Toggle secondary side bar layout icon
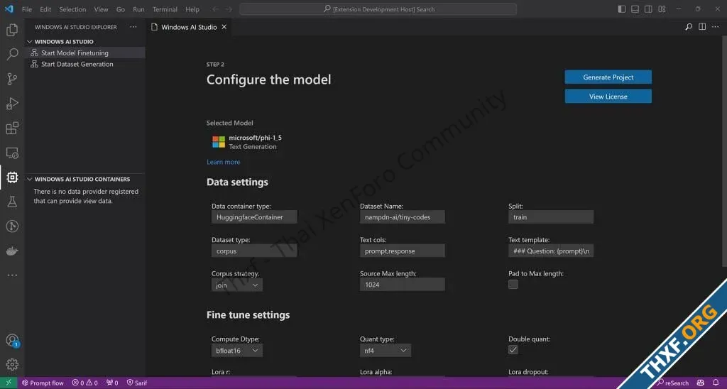The width and height of the screenshot is (727, 389). pyautogui.click(x=649, y=9)
